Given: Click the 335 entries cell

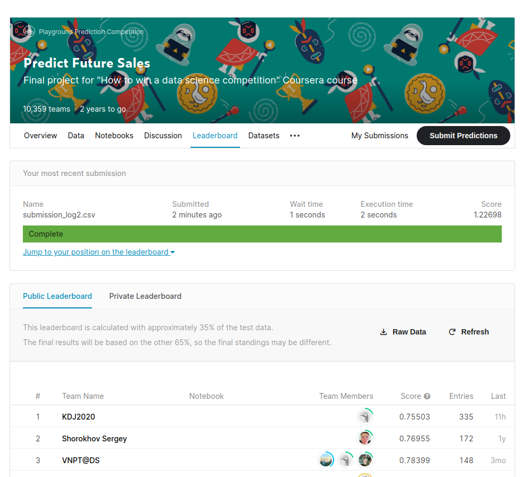Looking at the screenshot, I should point(466,416).
